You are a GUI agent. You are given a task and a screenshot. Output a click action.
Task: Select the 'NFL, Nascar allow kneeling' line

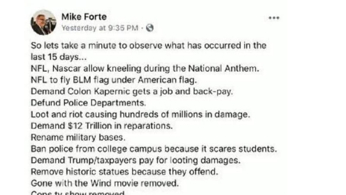tap(145, 68)
